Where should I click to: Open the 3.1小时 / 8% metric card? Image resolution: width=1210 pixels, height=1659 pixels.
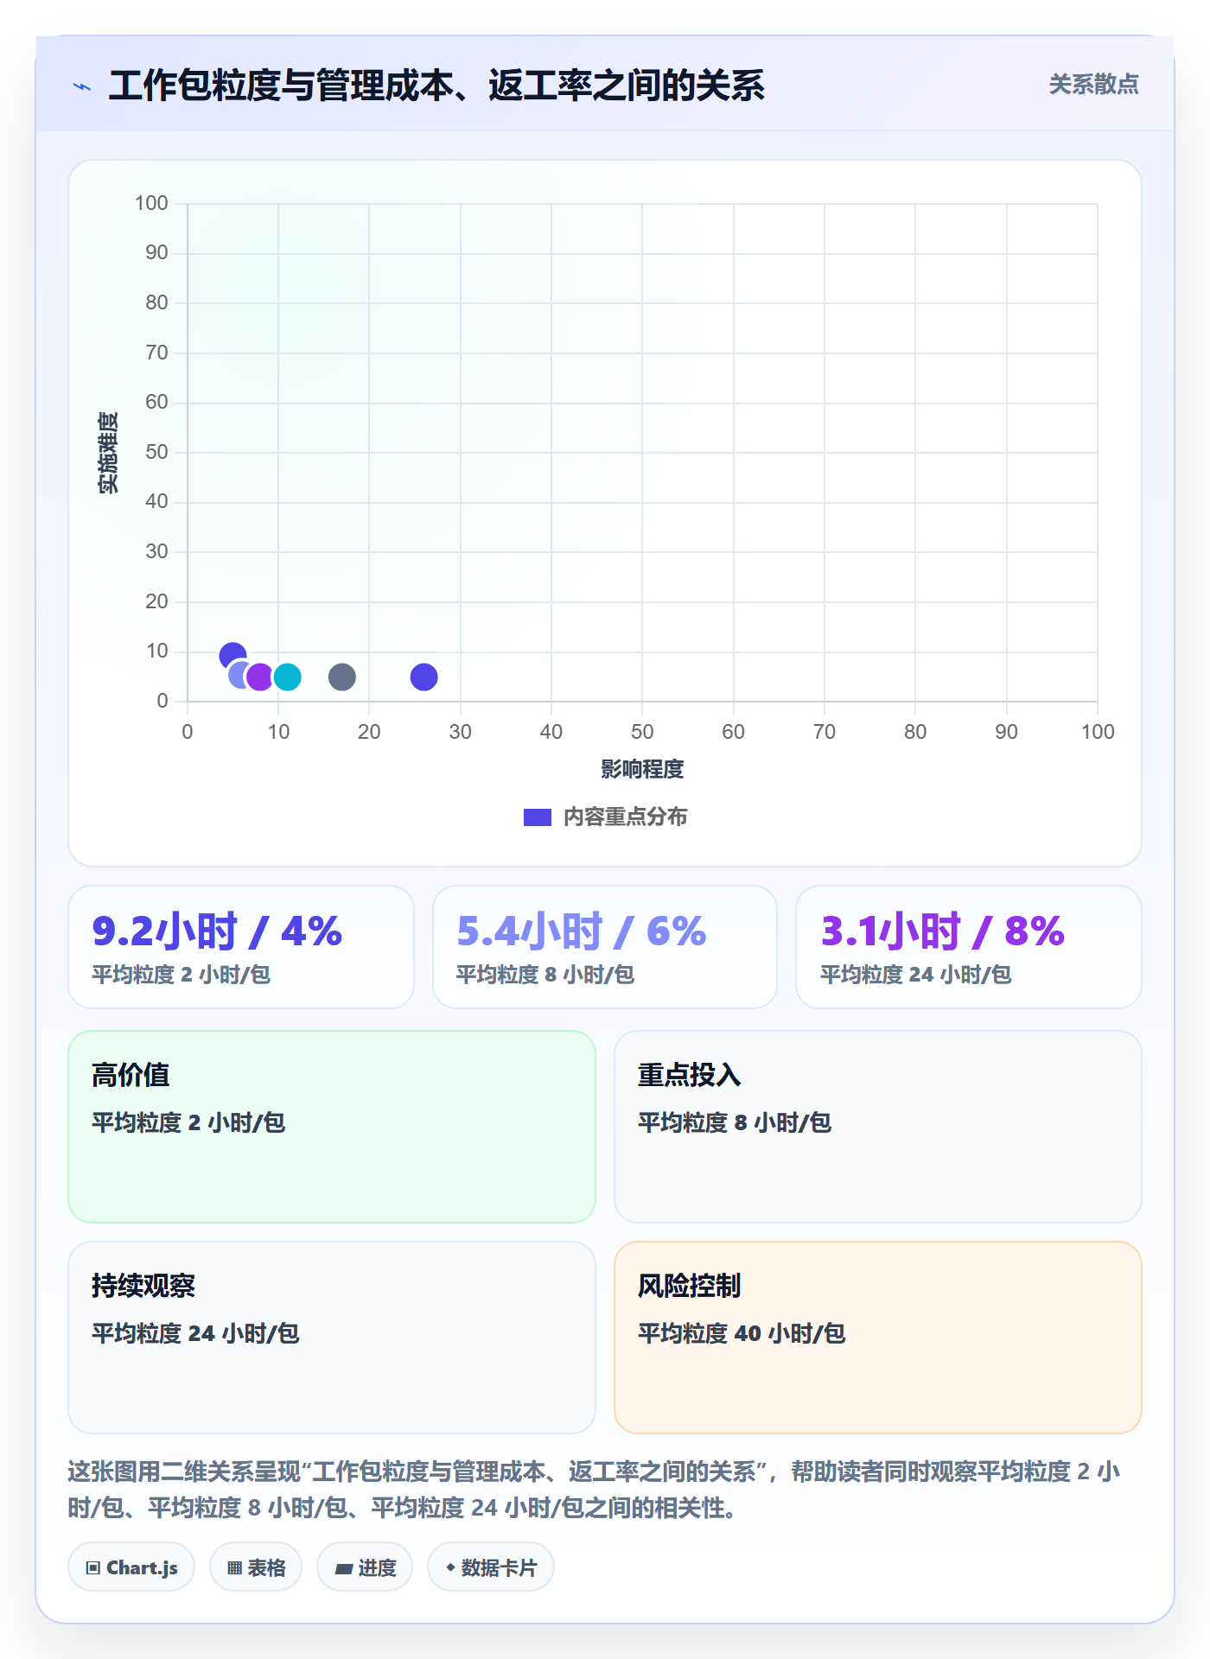[969, 947]
